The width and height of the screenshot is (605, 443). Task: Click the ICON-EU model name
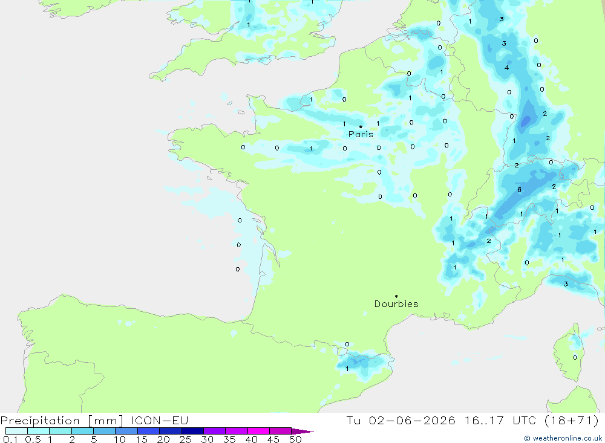click(160, 420)
